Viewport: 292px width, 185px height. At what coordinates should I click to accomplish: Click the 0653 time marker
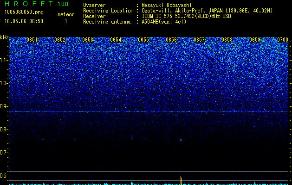point(88,40)
